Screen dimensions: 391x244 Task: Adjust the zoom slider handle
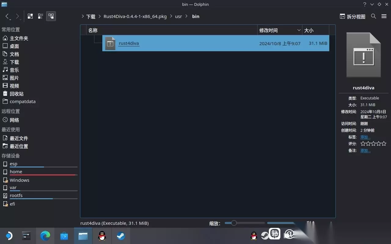pyautogui.click(x=234, y=223)
